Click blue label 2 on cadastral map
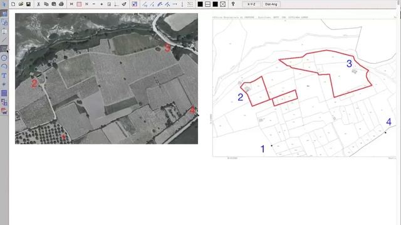Image resolution: width=401 pixels, height=225 pixels. [x=240, y=97]
